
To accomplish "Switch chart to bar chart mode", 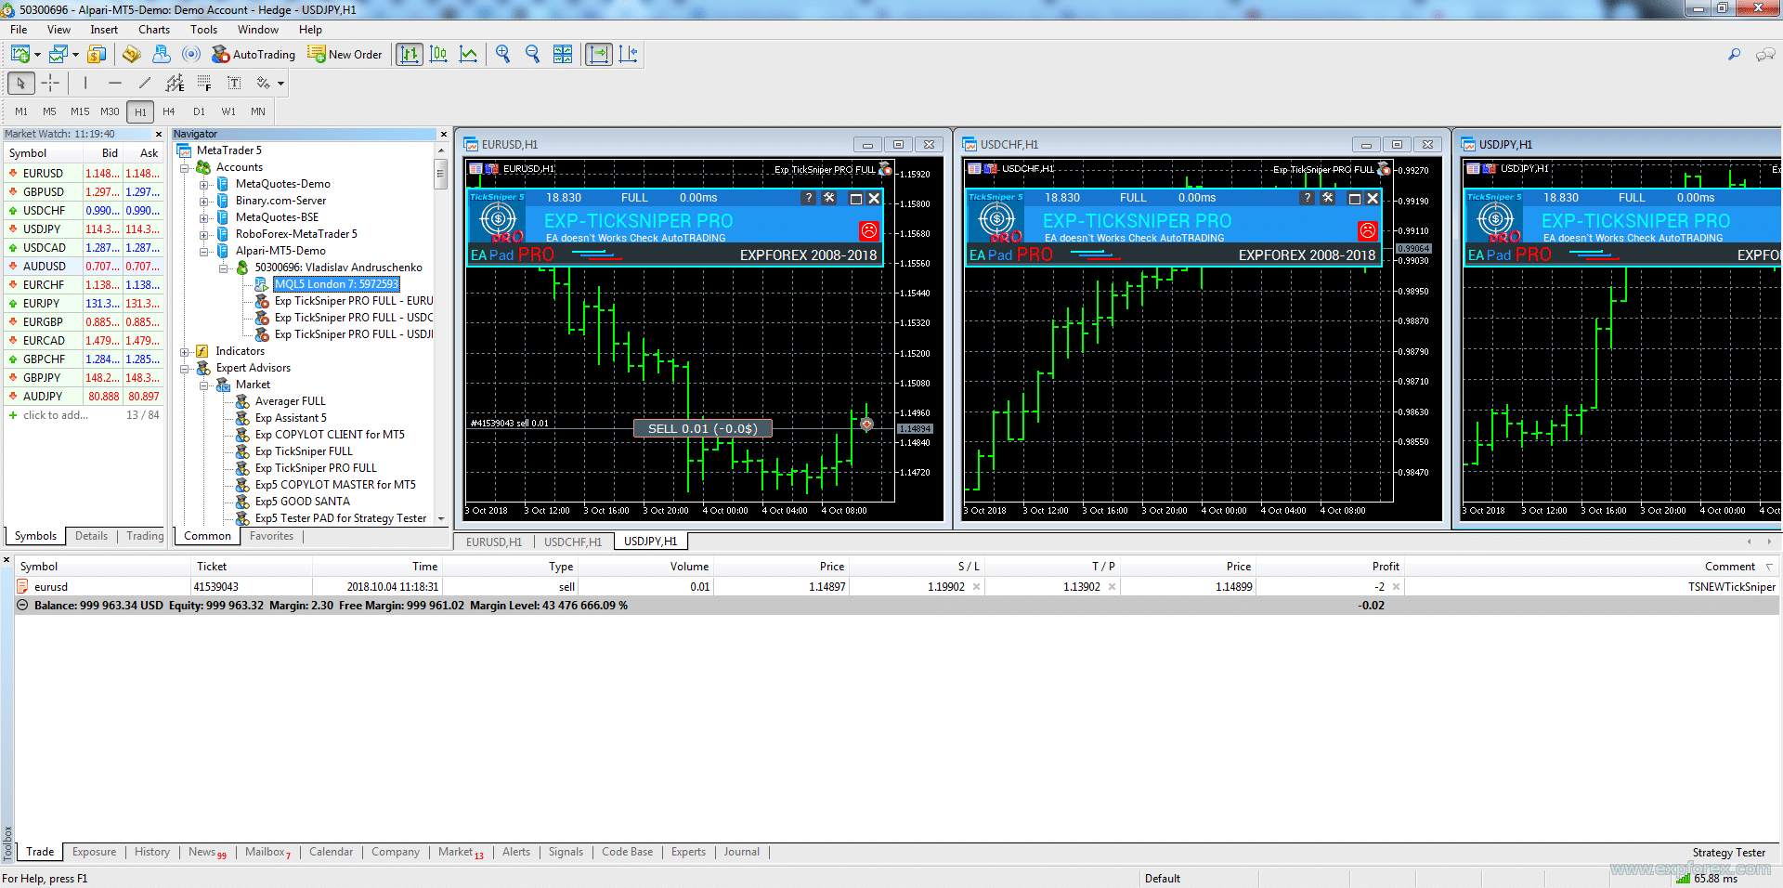I will click(410, 54).
